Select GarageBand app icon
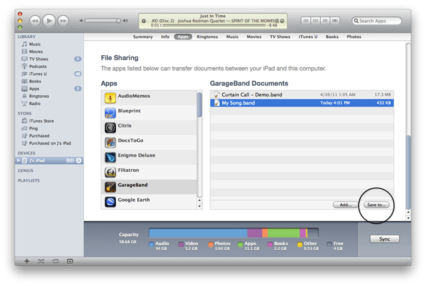Image resolution: width=426 pixels, height=286 pixels. pos(110,187)
